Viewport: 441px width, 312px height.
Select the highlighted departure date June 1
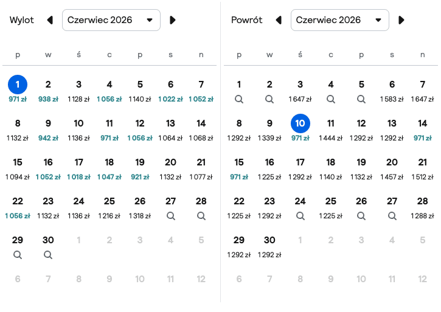click(18, 85)
